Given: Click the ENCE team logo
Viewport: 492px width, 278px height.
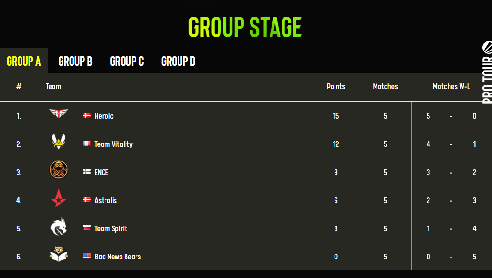Looking at the screenshot, I should (x=59, y=170).
